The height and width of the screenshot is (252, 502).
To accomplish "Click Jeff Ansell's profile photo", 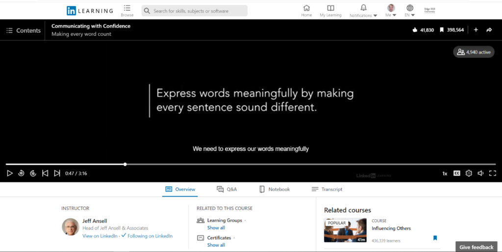I will tap(71, 227).
